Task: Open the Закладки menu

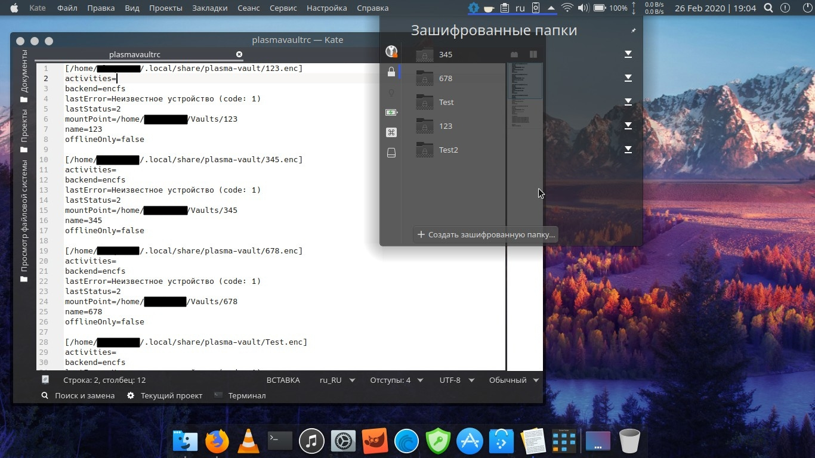Action: pyautogui.click(x=210, y=8)
